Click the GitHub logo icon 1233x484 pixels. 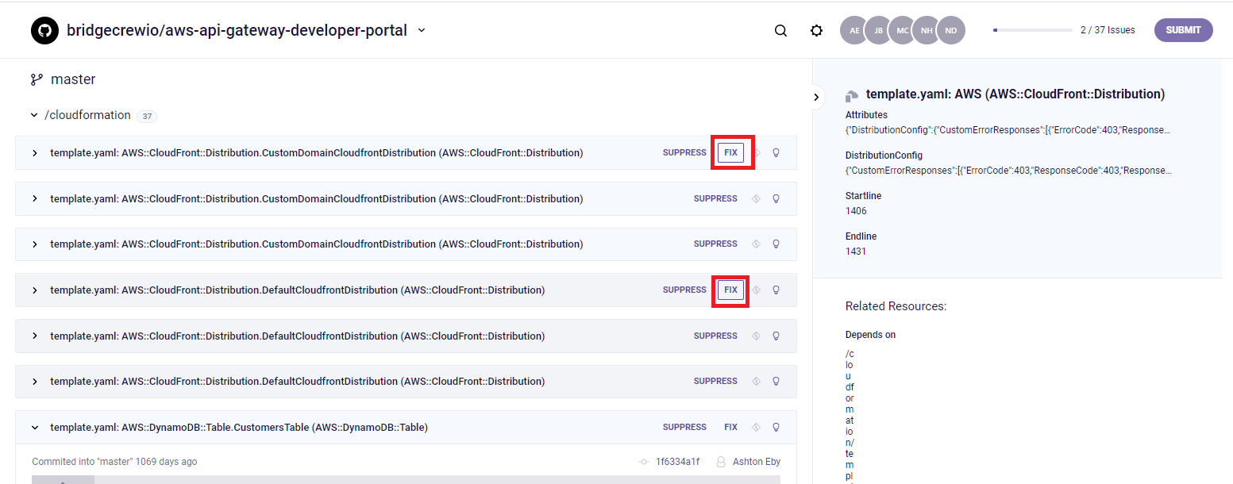click(x=45, y=31)
